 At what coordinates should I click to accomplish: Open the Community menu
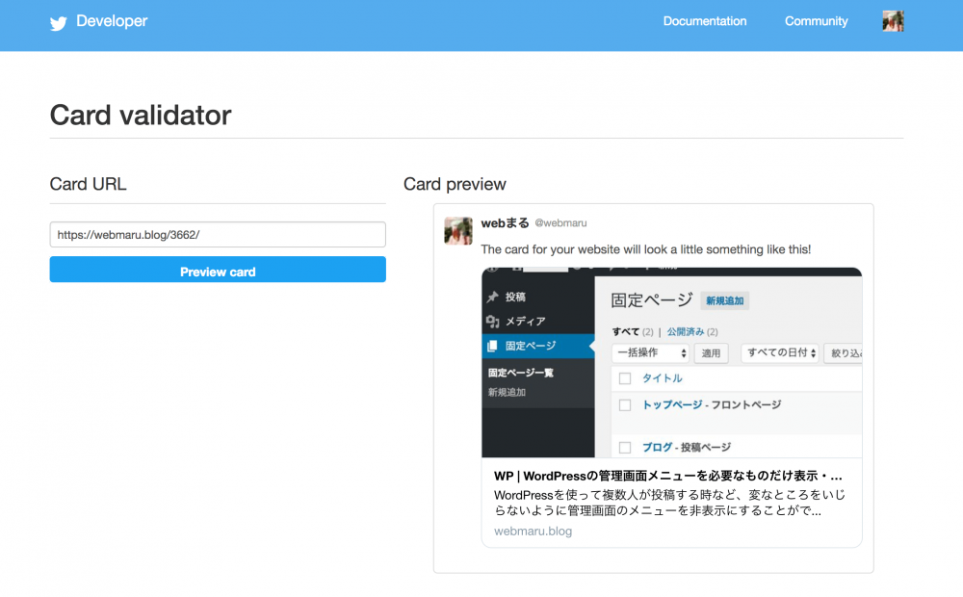pyautogui.click(x=816, y=21)
